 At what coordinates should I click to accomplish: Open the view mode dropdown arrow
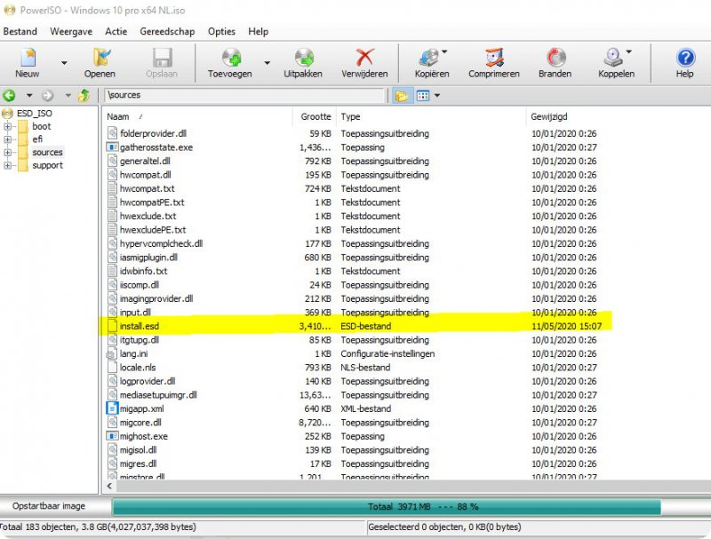437,95
